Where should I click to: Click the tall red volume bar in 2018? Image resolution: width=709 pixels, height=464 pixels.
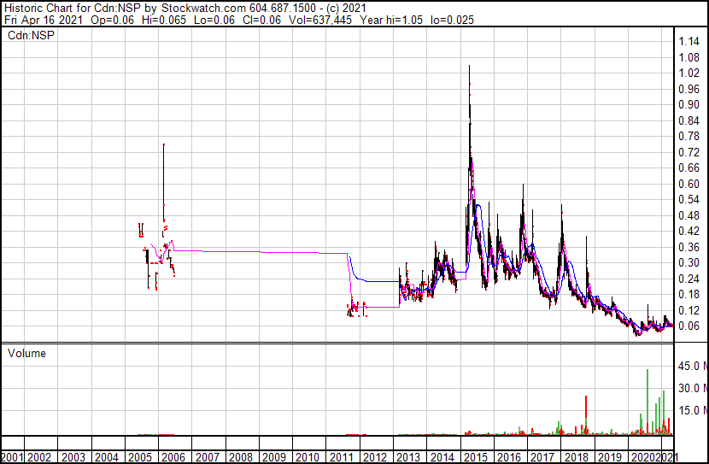586,414
